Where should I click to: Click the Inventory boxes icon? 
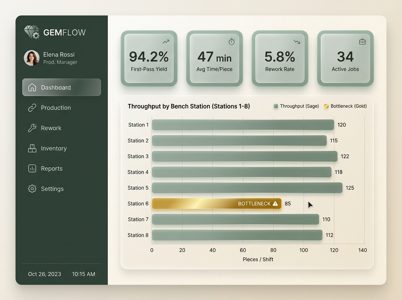point(32,148)
